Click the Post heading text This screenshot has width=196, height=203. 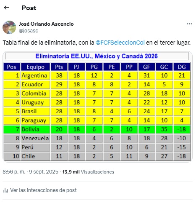(x=29, y=8)
